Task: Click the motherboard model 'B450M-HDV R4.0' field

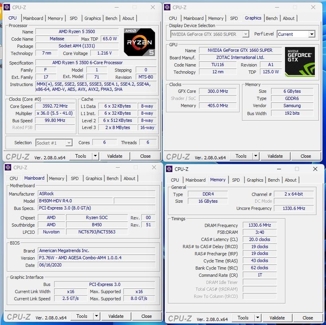Action: (76, 201)
